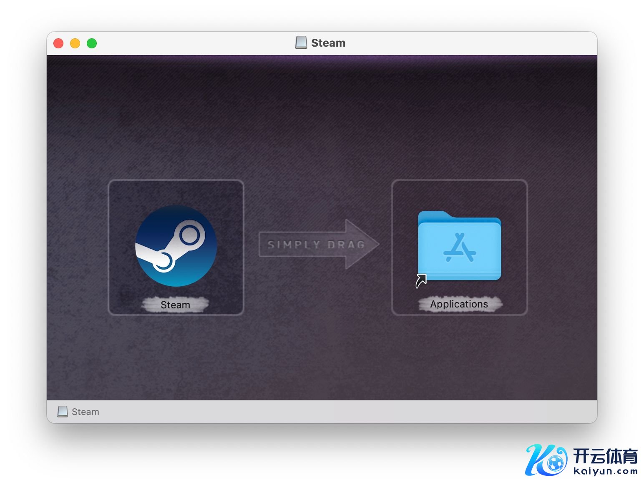Select the Applications folder shortcut icon

click(x=459, y=246)
